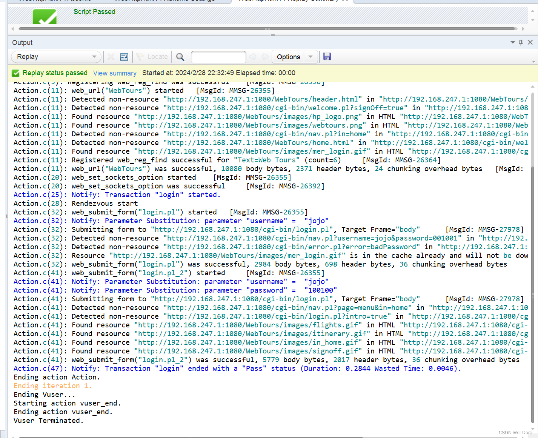The width and height of the screenshot is (538, 438).
Task: Click right arrow of summary horizontal scrollbar
Action: pyautogui.click(x=523, y=29)
